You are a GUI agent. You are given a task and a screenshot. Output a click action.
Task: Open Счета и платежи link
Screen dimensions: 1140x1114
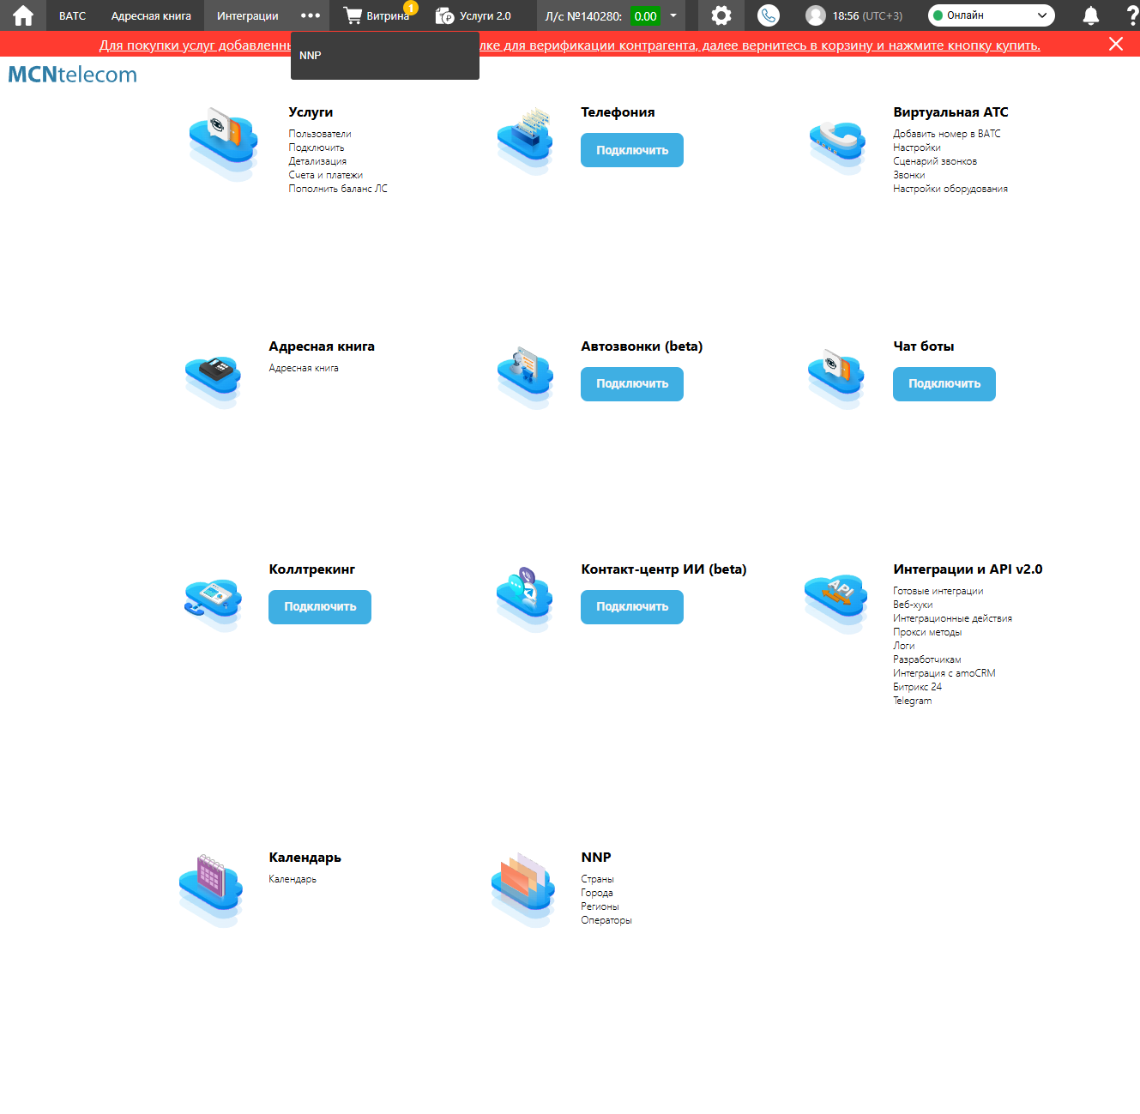tap(326, 175)
